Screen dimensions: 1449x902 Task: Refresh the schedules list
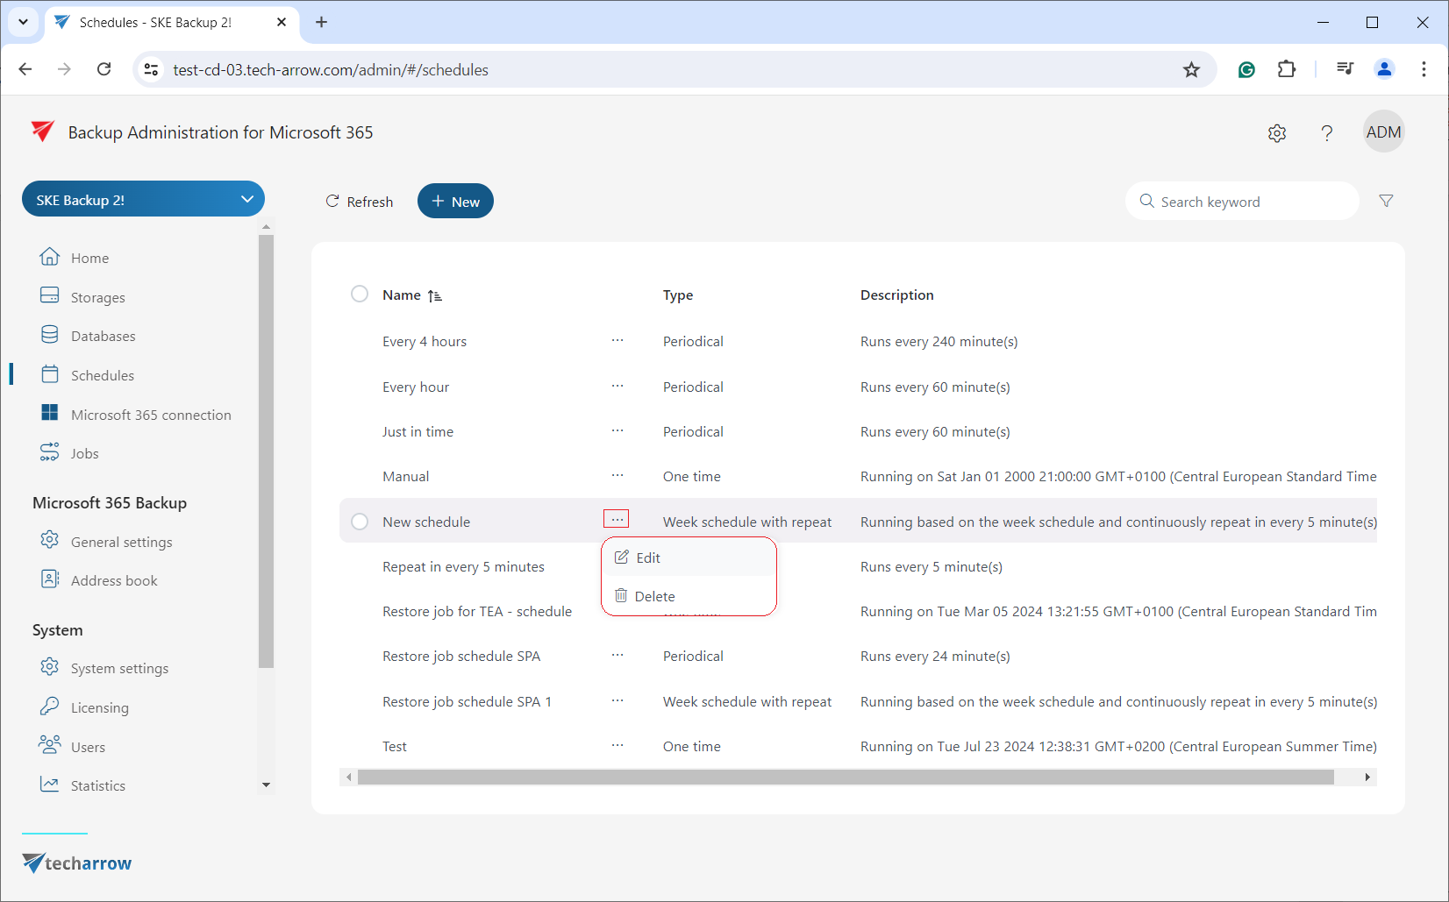coord(360,202)
